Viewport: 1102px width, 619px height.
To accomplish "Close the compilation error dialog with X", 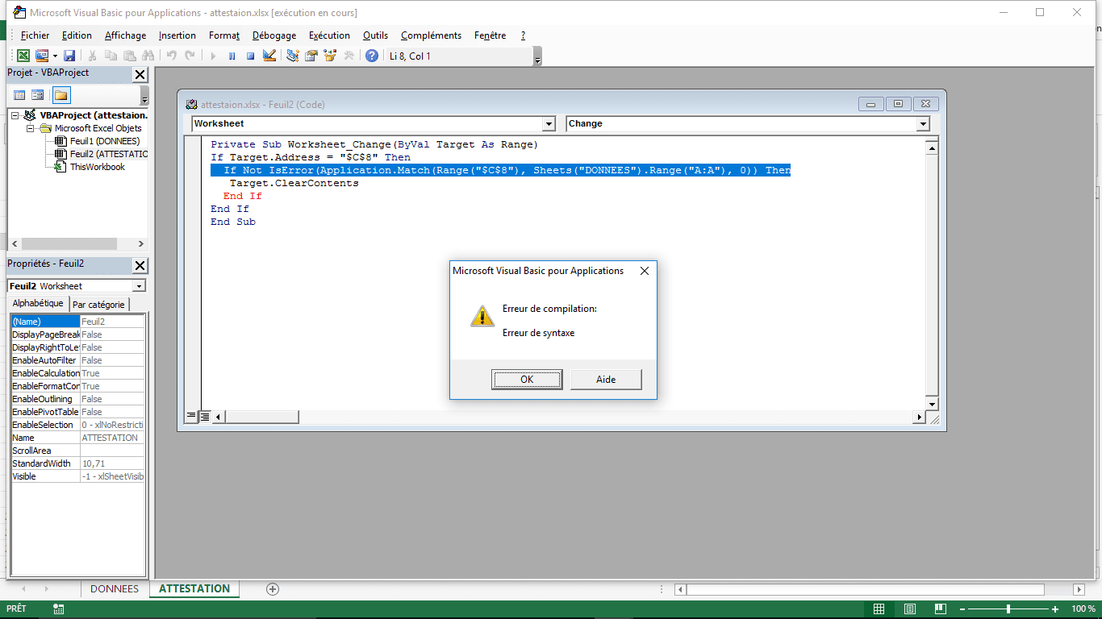I will 645,271.
